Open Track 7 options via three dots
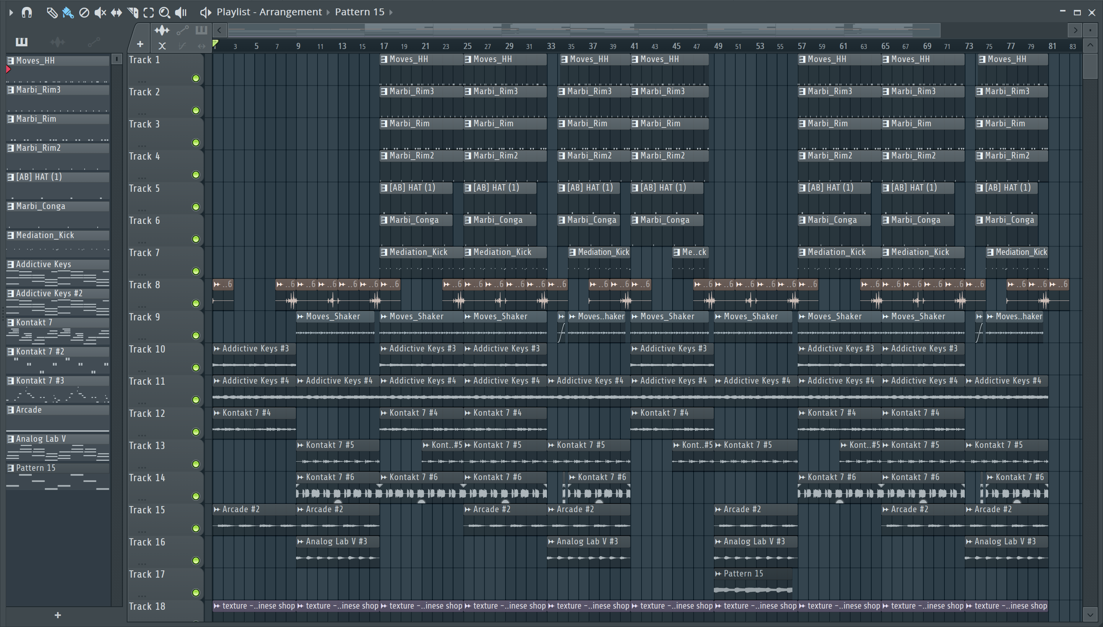 click(x=142, y=274)
